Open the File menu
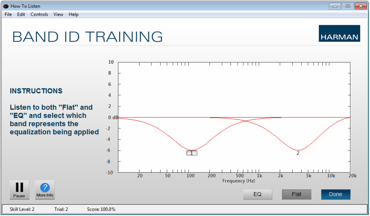Image resolution: width=370 pixels, height=216 pixels. point(8,14)
